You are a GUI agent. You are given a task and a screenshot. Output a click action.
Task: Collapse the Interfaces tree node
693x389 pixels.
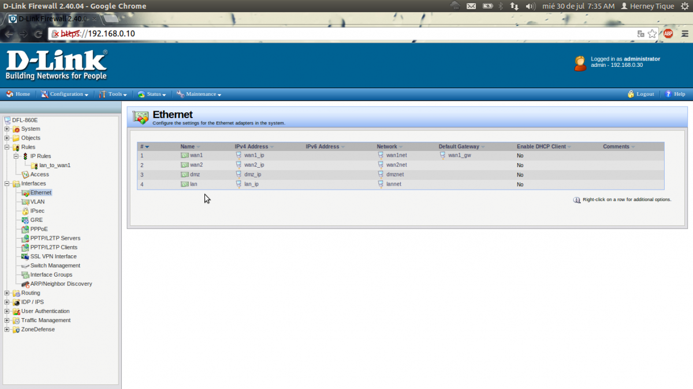[7, 184]
